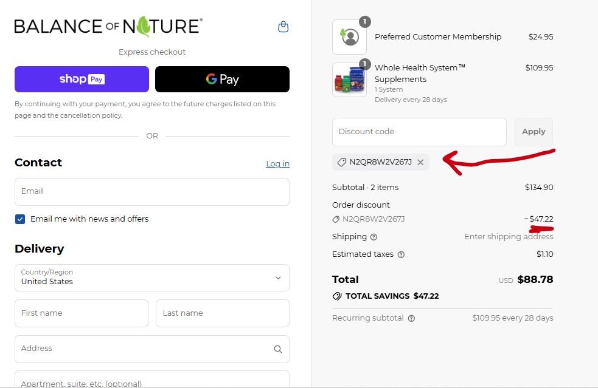Open Preferred Customer Membership thumbnail
This screenshot has height=388, width=598.
[x=349, y=37]
